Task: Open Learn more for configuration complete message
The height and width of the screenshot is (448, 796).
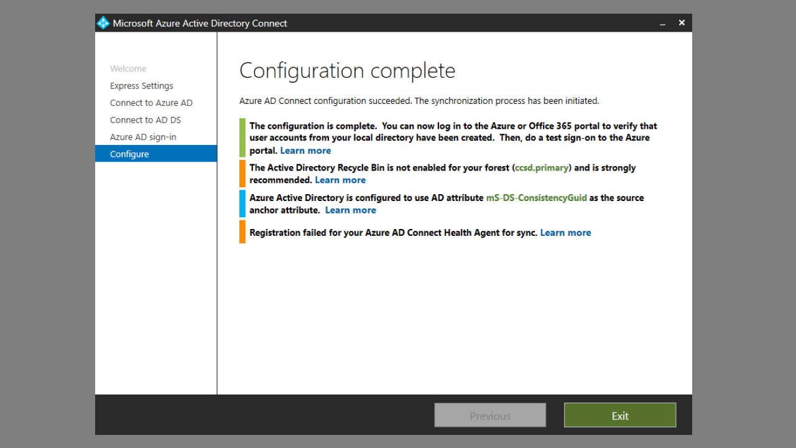Action: point(305,151)
